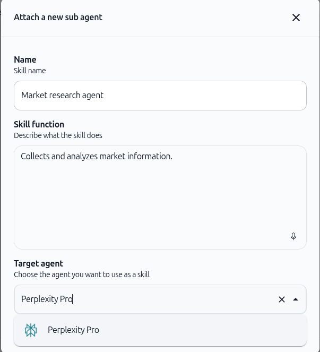Image resolution: width=320 pixels, height=352 pixels.
Task: Click the 'Attach a new sub agent' title
Action: [58, 18]
